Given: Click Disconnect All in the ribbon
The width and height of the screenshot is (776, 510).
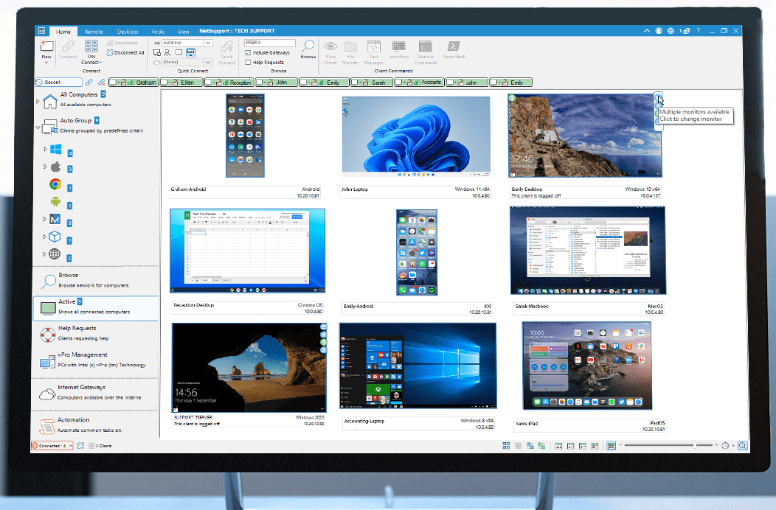Looking at the screenshot, I should tap(128, 53).
